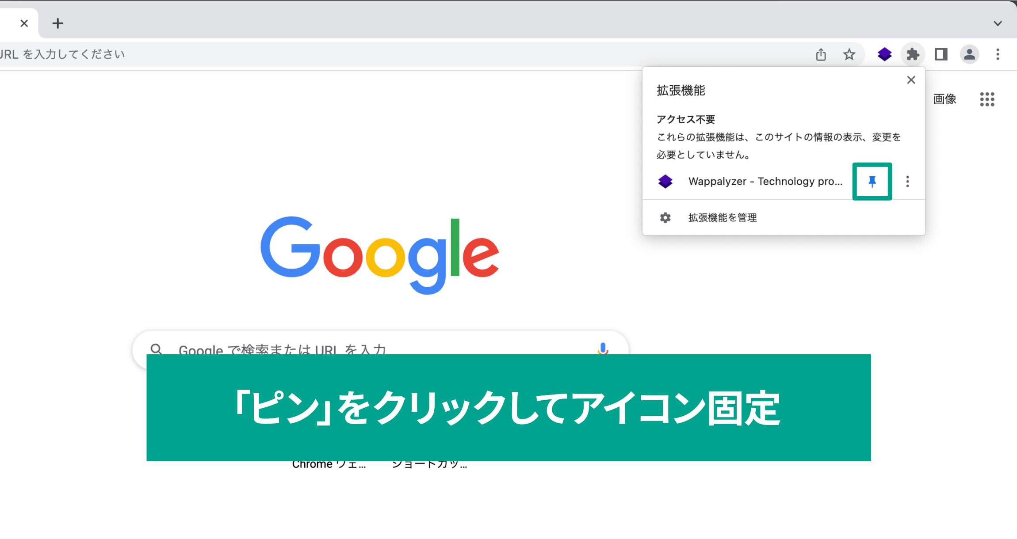The width and height of the screenshot is (1017, 539).
Task: Open more options for Wappalyzer extension
Action: (x=907, y=182)
